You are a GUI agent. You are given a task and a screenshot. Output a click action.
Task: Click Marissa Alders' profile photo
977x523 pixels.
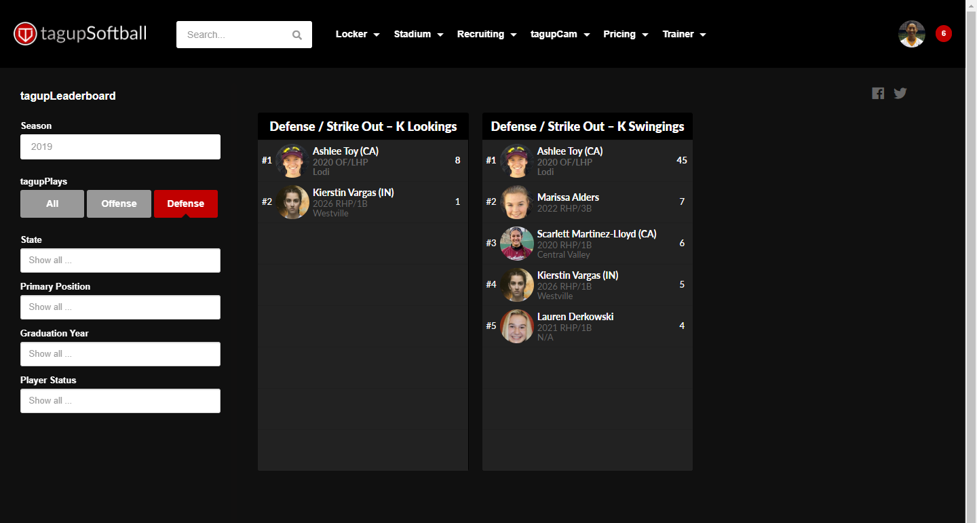tap(517, 202)
